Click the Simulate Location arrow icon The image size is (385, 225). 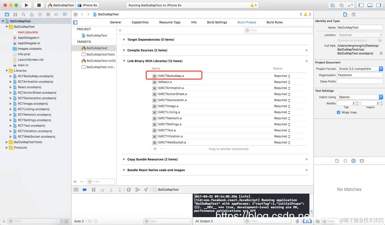click(x=146, y=190)
